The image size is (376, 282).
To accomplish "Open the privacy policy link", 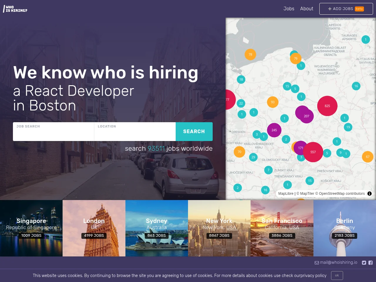I will (313, 276).
